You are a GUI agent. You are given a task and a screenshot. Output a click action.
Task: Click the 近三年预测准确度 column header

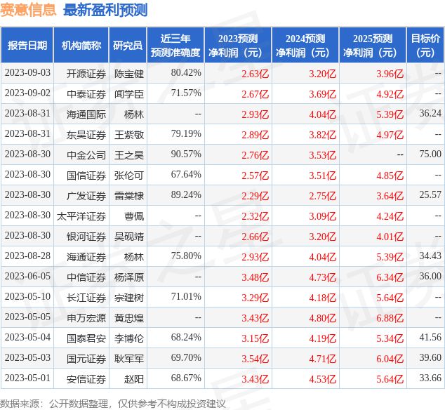point(175,45)
